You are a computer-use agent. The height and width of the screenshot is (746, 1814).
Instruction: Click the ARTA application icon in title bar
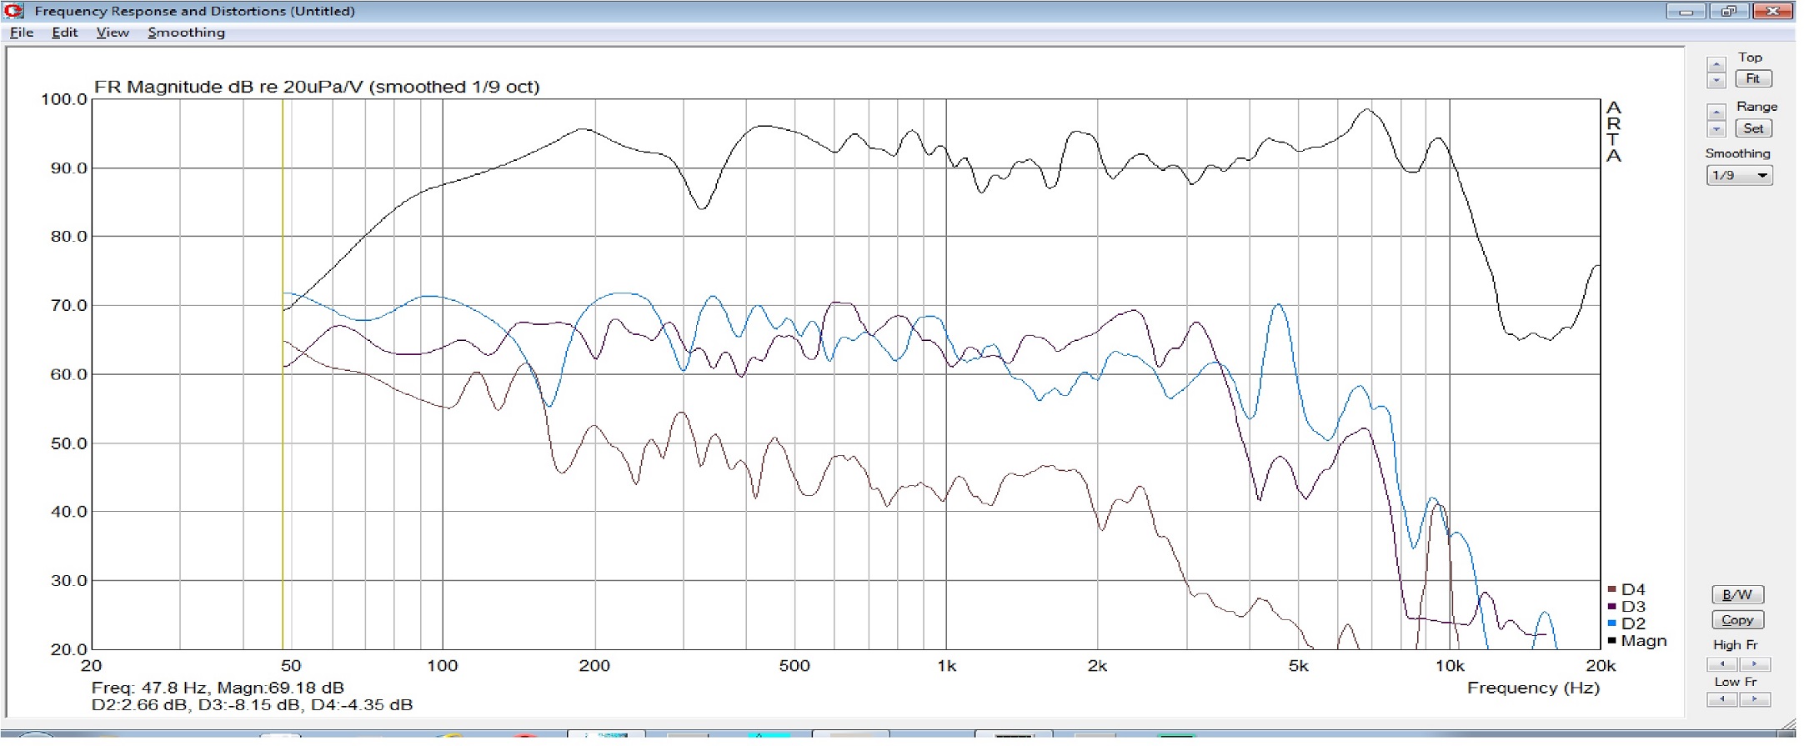pyautogui.click(x=14, y=11)
